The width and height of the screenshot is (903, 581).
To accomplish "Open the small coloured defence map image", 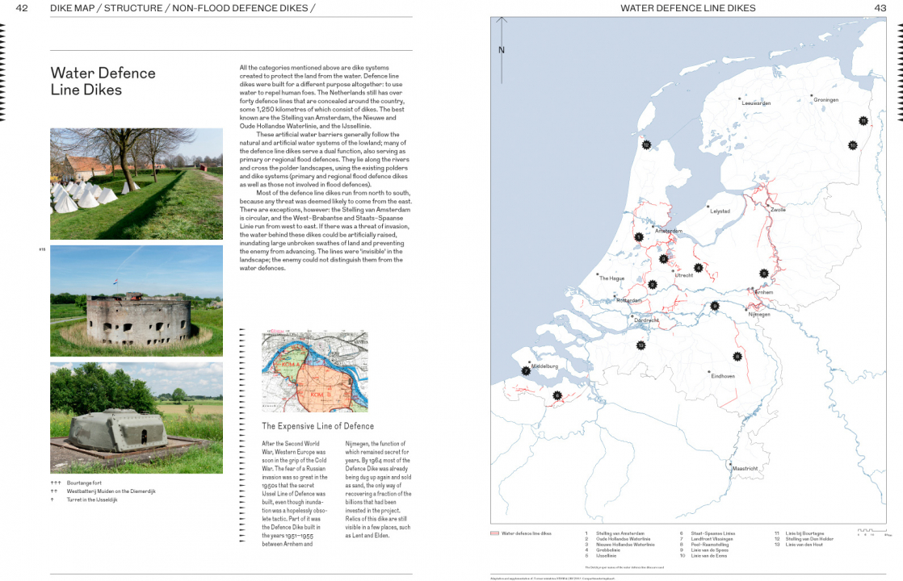I will [x=314, y=371].
